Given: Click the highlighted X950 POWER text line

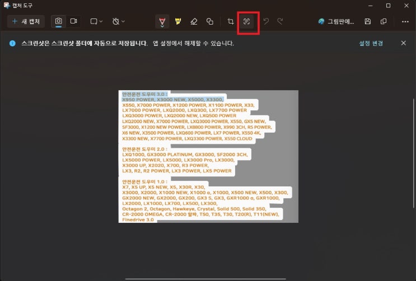Looking at the screenshot, I should (x=172, y=100).
